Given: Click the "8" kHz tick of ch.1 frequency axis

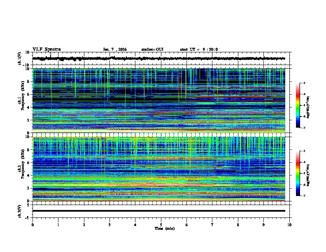Looking at the screenshot, I should point(29,82).
